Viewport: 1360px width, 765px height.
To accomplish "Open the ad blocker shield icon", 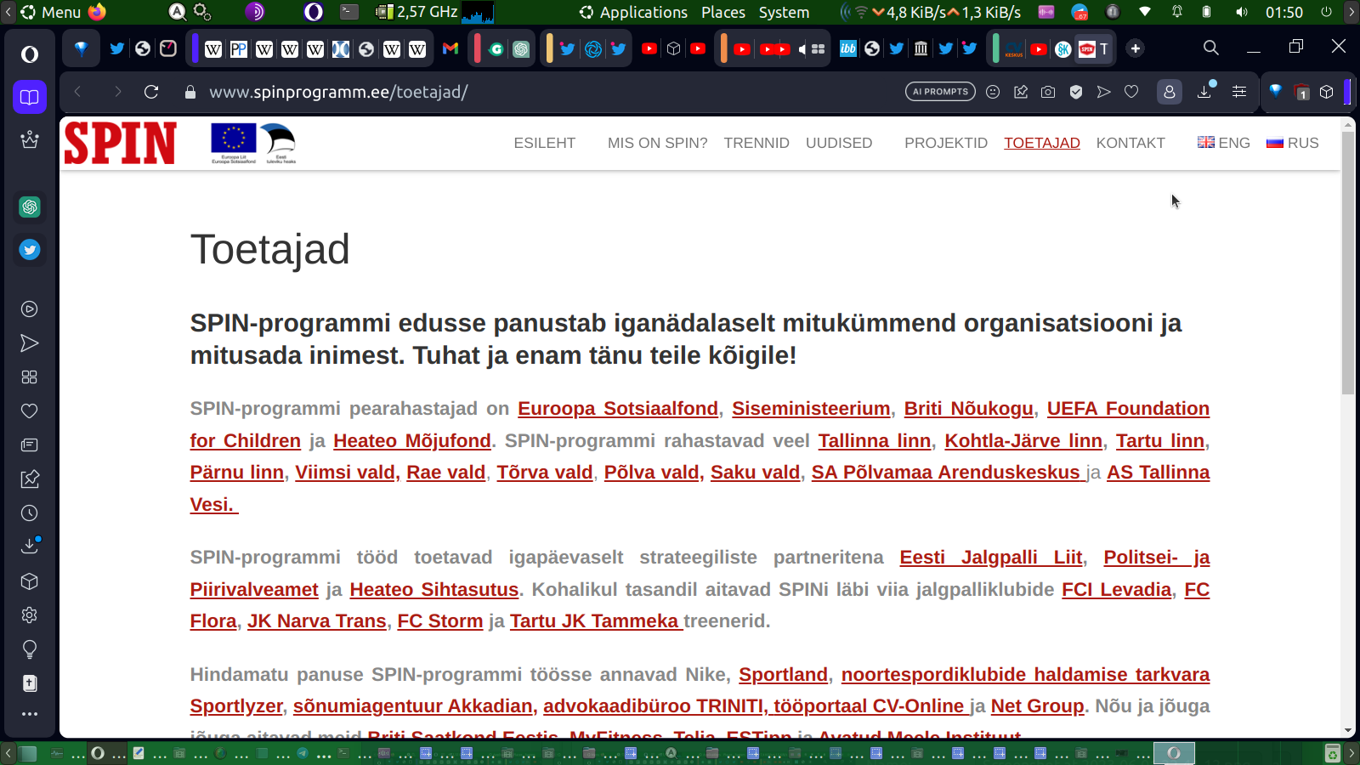I will [x=1076, y=92].
